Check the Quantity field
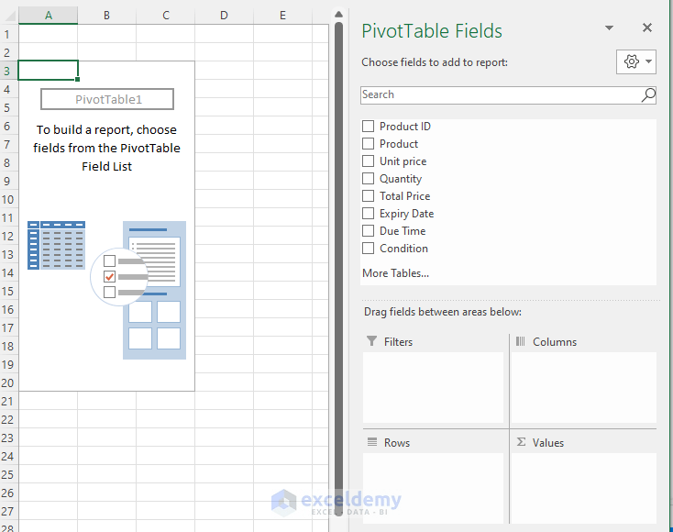Viewport: 673px width, 532px height. tap(368, 178)
